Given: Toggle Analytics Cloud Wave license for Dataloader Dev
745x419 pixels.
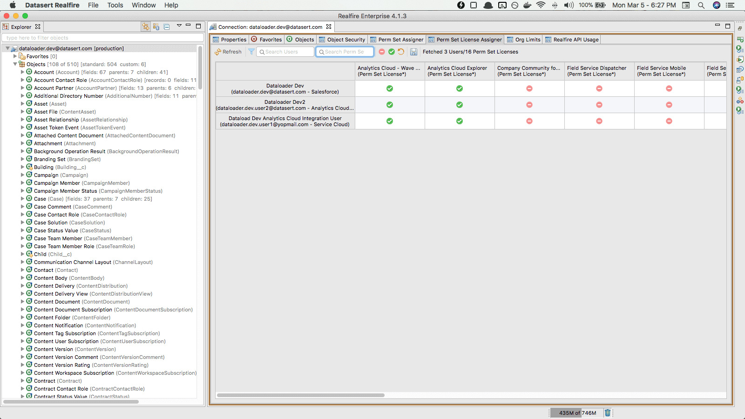Looking at the screenshot, I should point(390,88).
